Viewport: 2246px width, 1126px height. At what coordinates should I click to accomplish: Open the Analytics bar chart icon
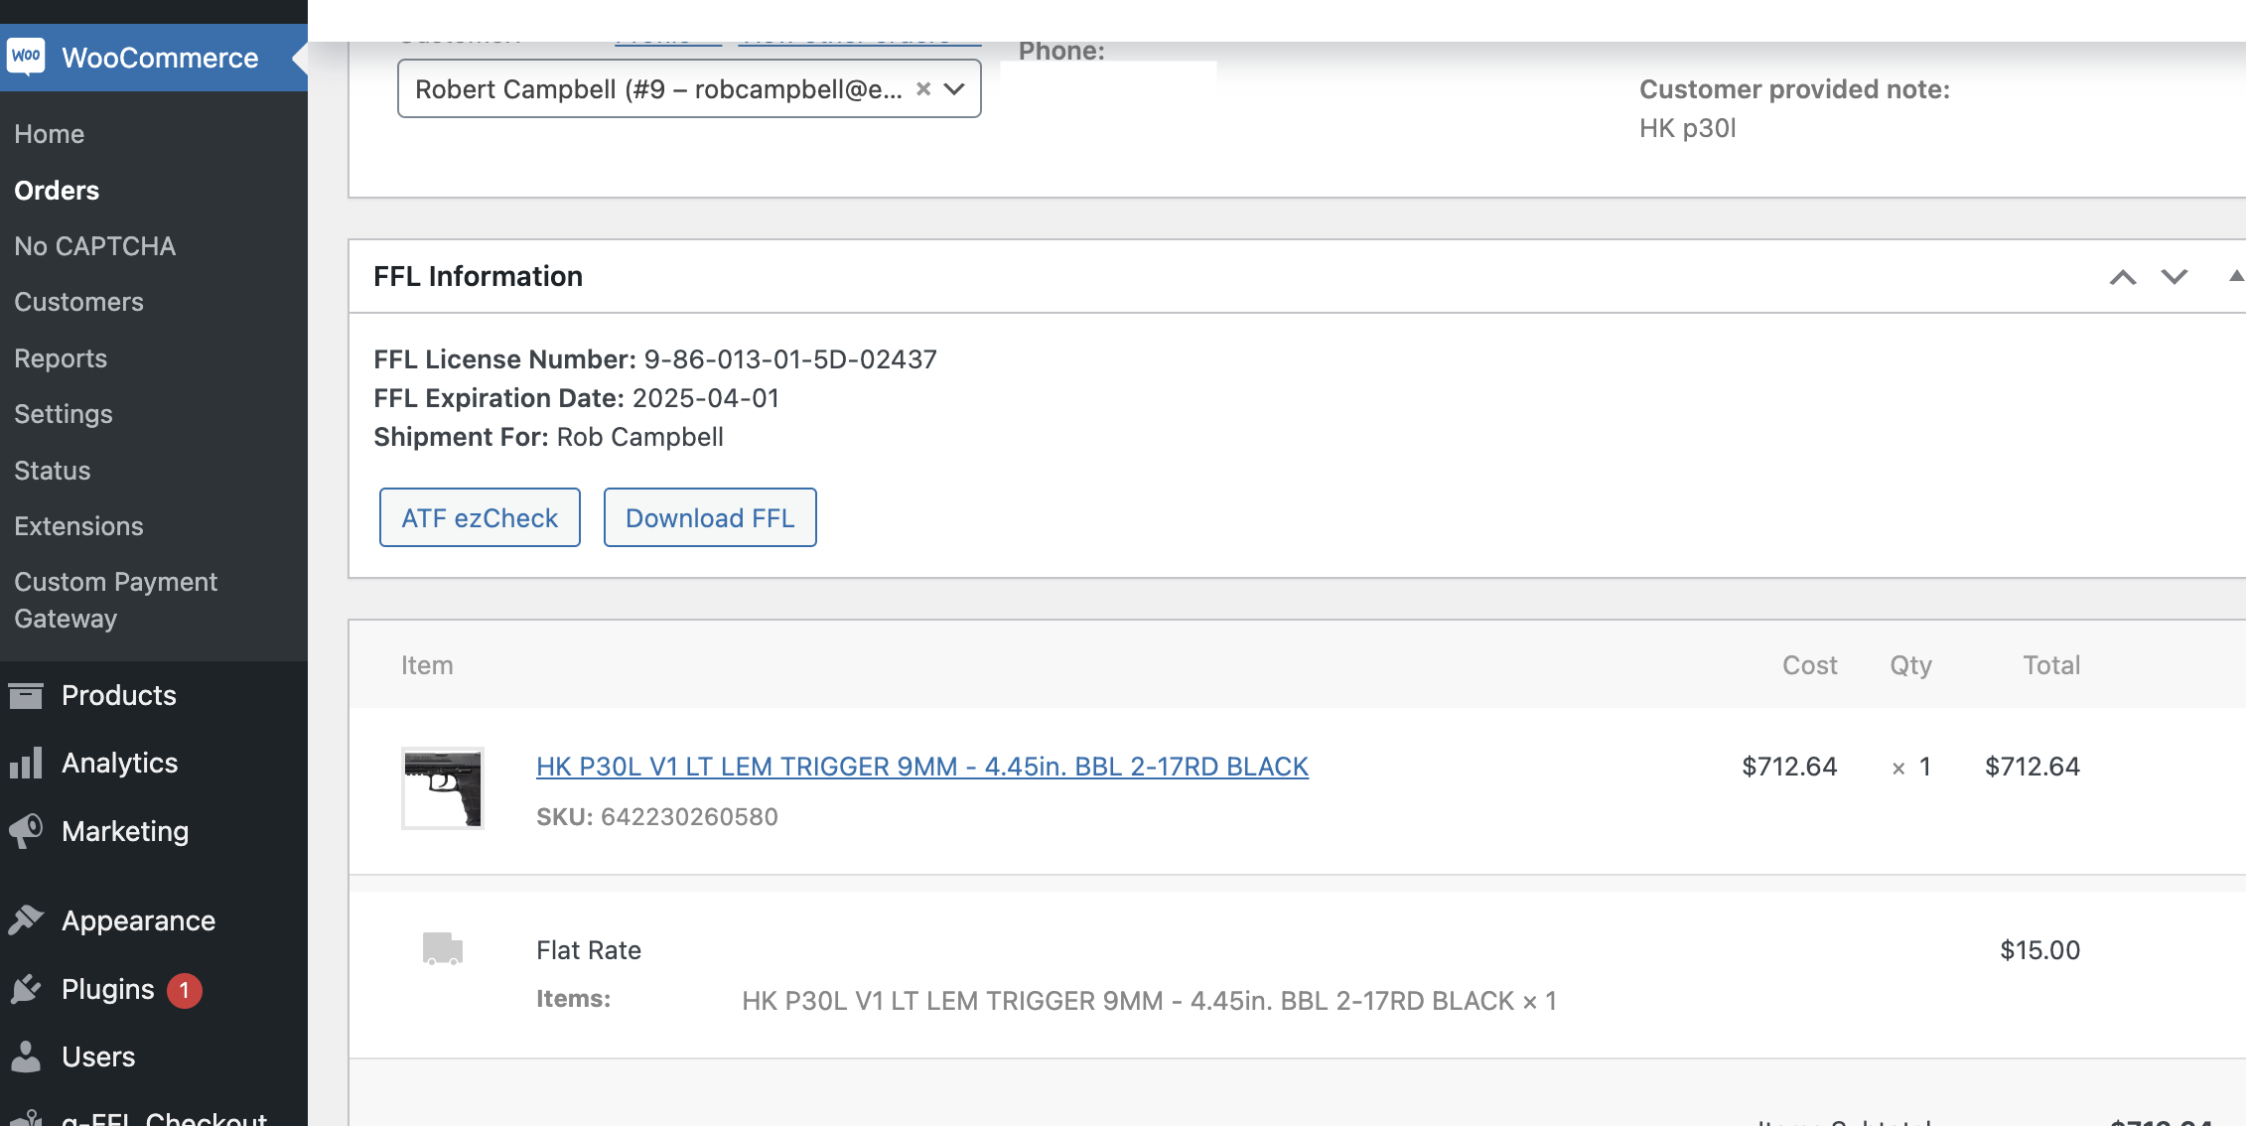(26, 763)
